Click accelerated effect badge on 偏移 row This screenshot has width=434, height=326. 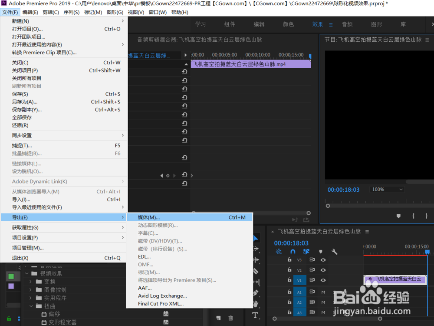tap(166, 314)
